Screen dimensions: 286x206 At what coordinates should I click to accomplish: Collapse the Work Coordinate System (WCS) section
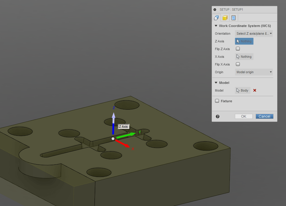pos(216,26)
